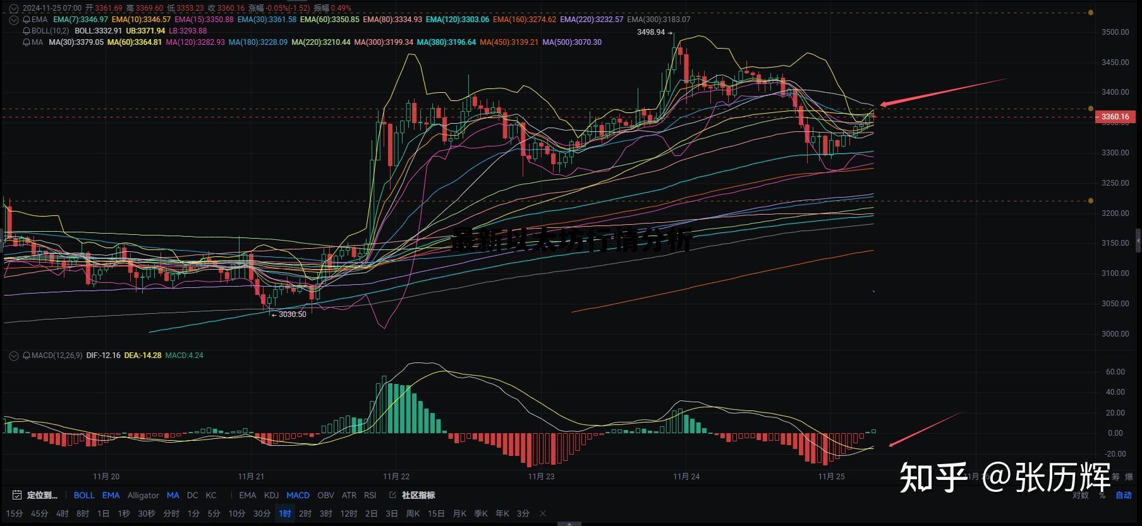Collapse the OHLC info row chevron

pos(13,8)
